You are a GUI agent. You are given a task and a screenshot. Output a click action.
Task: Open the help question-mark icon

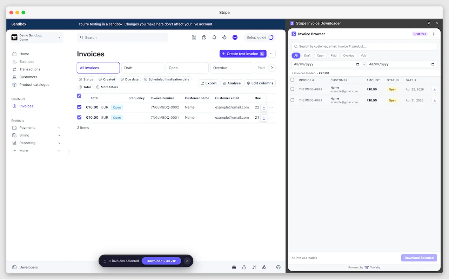[204, 37]
